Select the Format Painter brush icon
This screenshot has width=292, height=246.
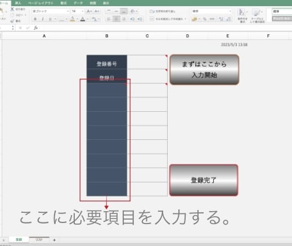click(x=12, y=21)
